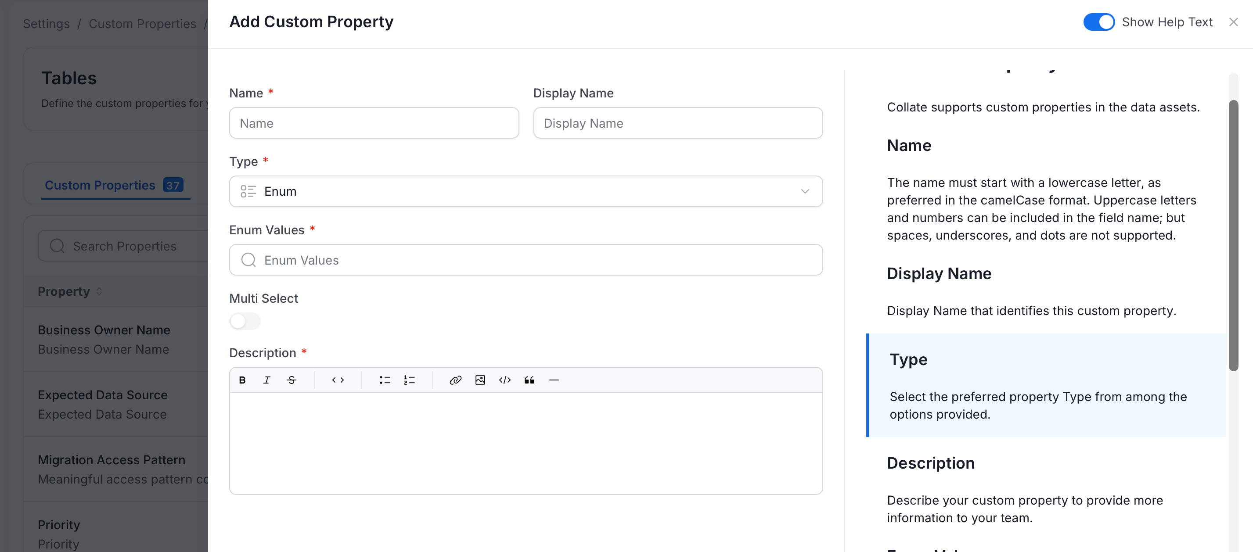Insert a link in description editor
Viewport: 1253px width, 552px height.
(x=455, y=380)
